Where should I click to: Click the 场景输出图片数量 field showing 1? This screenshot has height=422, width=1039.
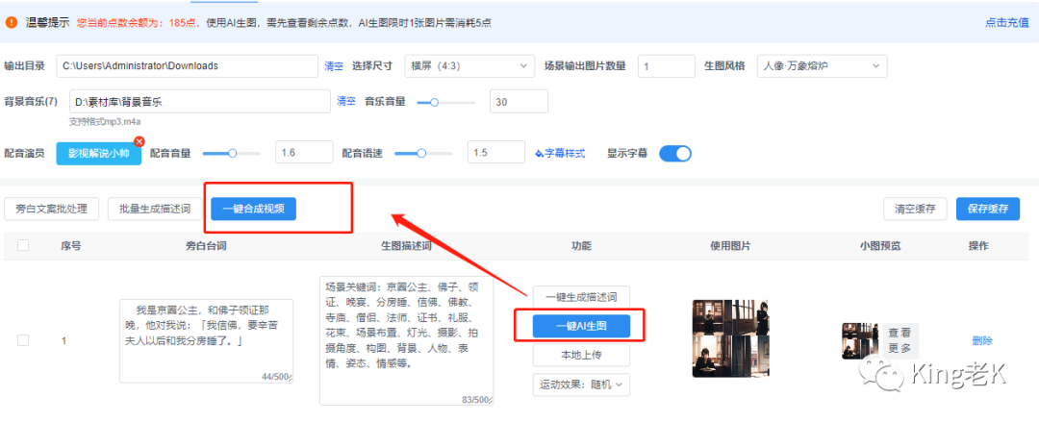coord(667,66)
